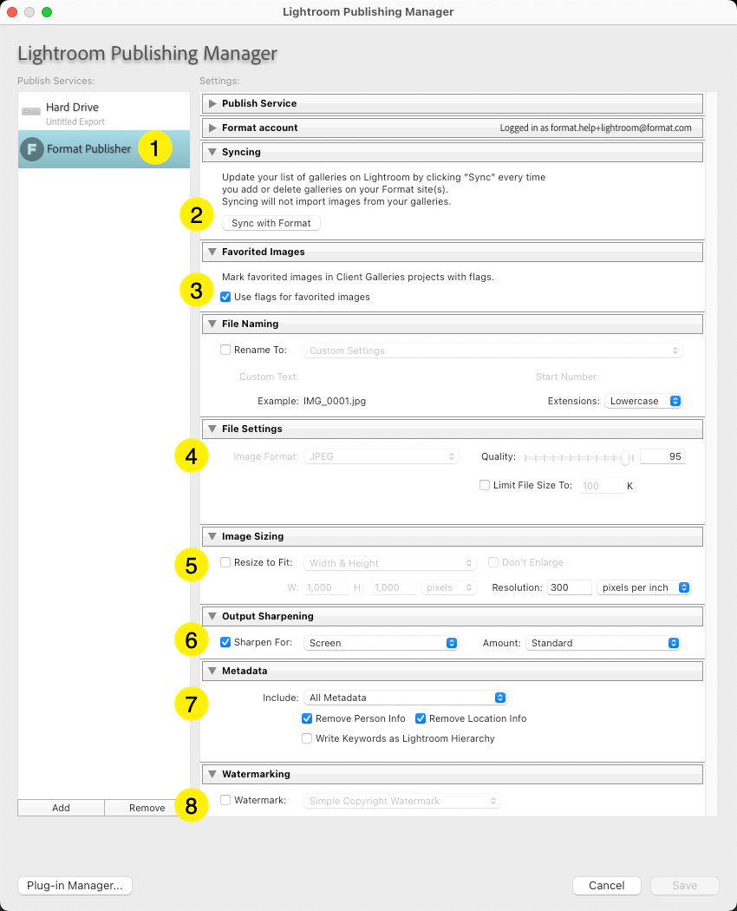
Task: Collapse the Syncing section
Action: point(212,152)
